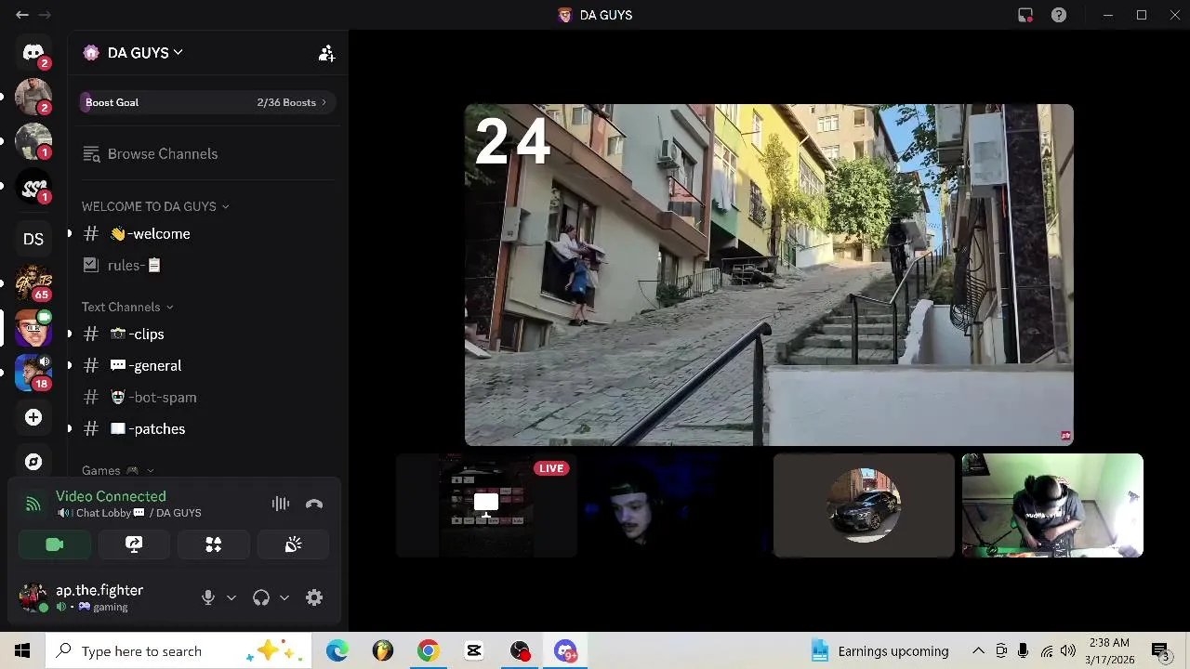1190x669 pixels.
Task: Share your screen button
Action: pyautogui.click(x=134, y=544)
